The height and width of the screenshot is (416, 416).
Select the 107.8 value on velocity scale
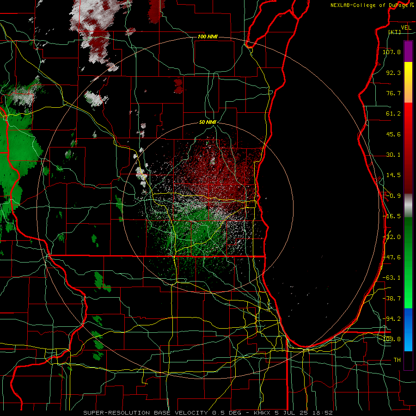[x=392, y=52]
